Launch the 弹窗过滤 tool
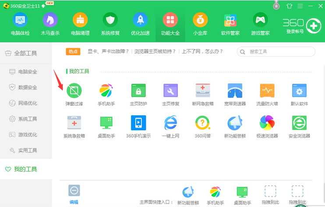This screenshot has height=207, width=325. (x=74, y=94)
